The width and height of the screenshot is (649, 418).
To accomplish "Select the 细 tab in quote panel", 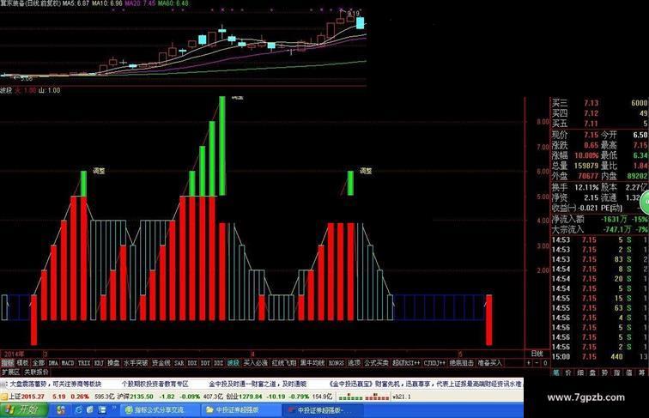I will click(x=580, y=373).
